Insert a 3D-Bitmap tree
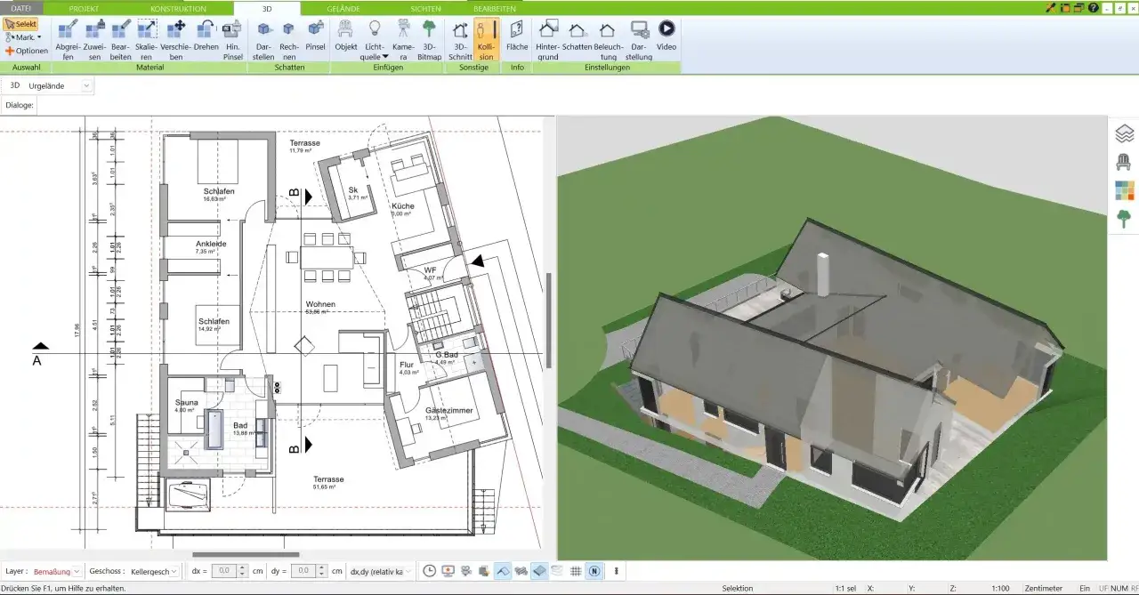 click(430, 39)
